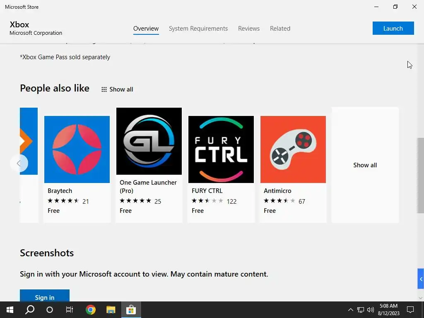
Task: Open the notification center icon
Action: click(x=410, y=310)
